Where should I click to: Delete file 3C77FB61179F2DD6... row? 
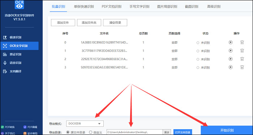[242, 51]
